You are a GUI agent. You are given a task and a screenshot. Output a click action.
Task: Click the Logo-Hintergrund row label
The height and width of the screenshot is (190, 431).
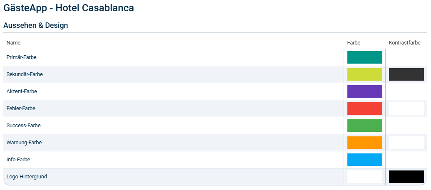pyautogui.click(x=27, y=177)
